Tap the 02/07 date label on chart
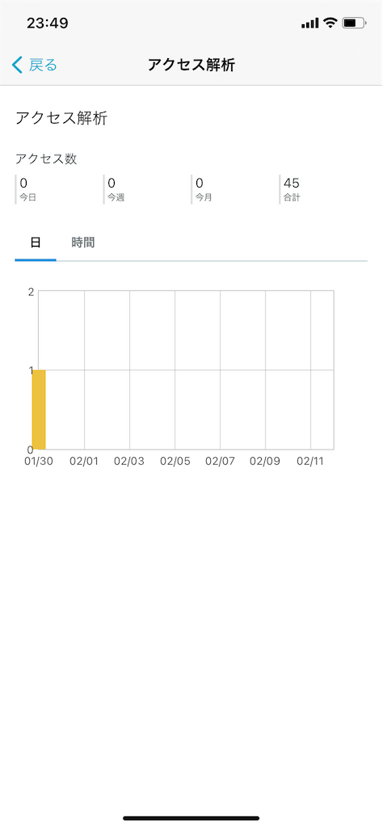Screen dimensions: 383x828 [220, 461]
